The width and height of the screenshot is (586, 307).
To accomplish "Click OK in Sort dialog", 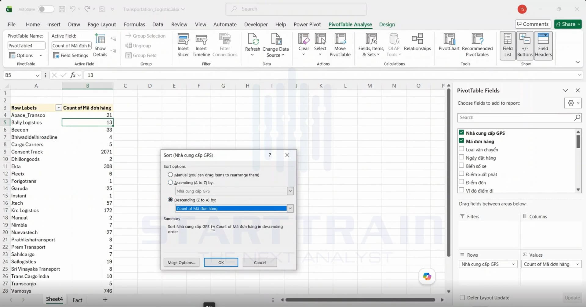I will 221,262.
